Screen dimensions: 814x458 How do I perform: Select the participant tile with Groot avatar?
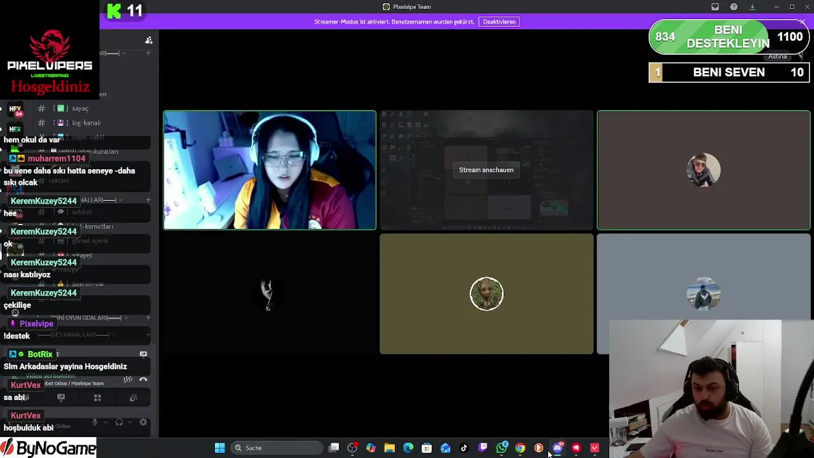coord(486,294)
